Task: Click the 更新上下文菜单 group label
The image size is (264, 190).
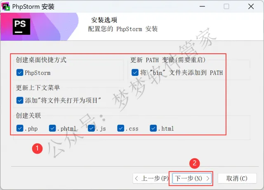Action: [38, 88]
